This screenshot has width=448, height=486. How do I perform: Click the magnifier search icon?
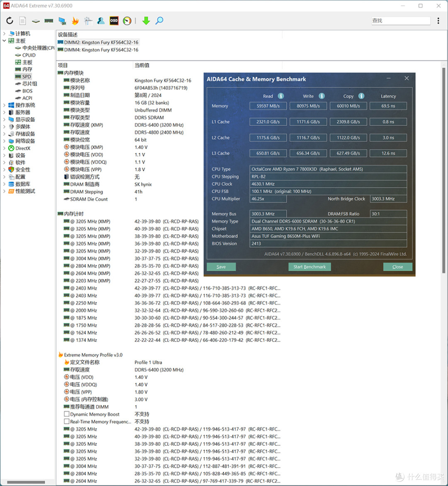pos(159,21)
